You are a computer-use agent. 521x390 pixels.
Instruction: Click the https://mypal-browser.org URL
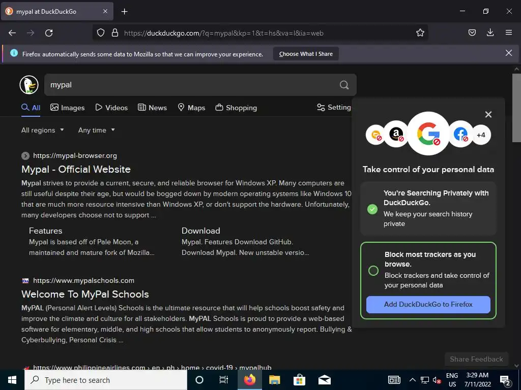(75, 155)
